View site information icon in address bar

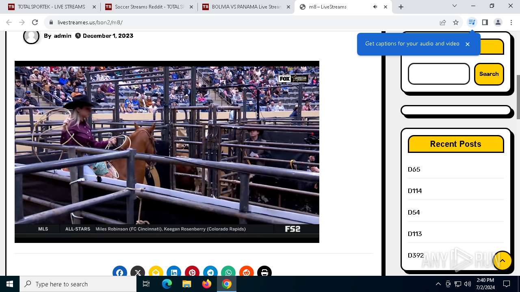[x=50, y=22]
